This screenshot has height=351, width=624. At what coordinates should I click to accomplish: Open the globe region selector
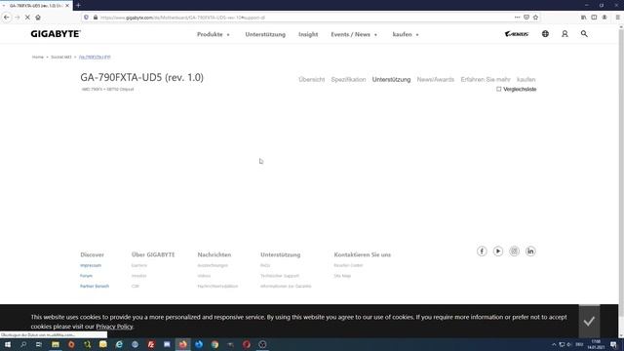click(x=545, y=34)
